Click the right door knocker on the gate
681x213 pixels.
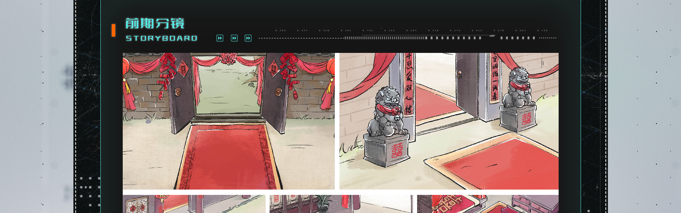point(278,91)
